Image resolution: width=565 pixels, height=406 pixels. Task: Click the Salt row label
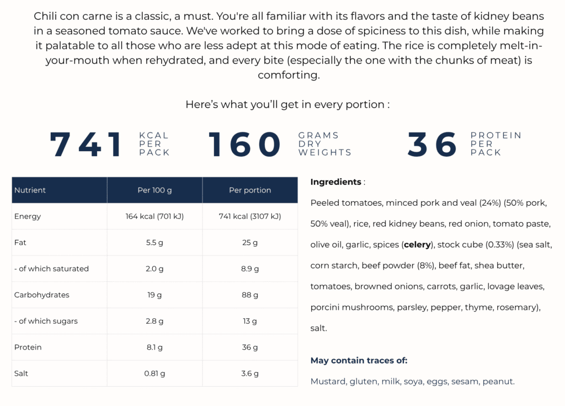(21, 373)
